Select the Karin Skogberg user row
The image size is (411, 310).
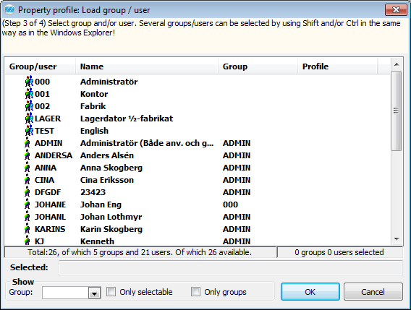click(x=198, y=229)
